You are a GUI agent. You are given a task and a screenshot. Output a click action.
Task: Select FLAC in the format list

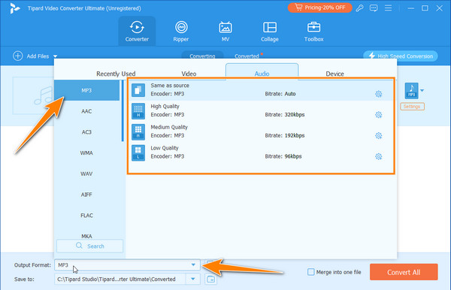click(x=86, y=216)
